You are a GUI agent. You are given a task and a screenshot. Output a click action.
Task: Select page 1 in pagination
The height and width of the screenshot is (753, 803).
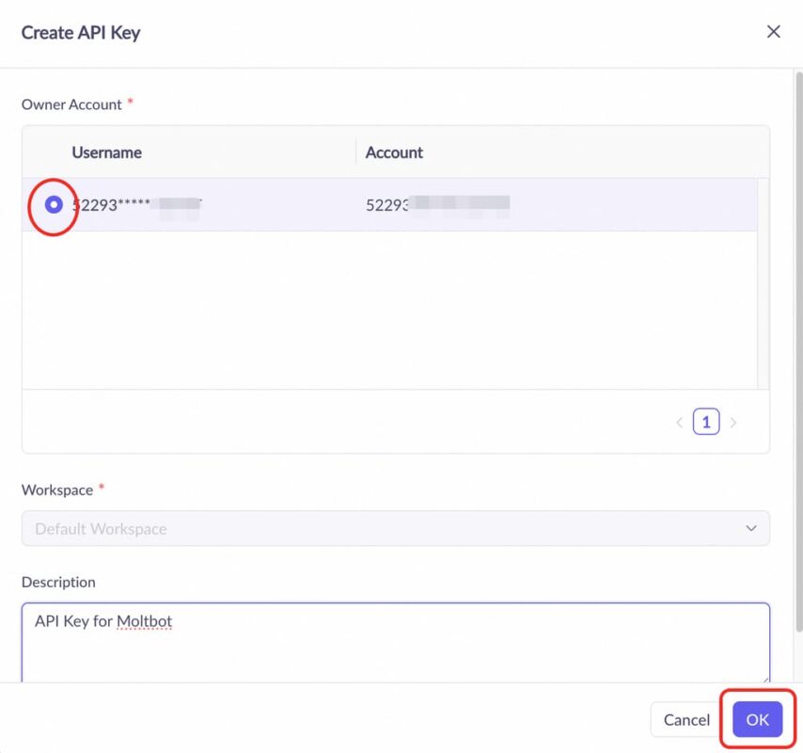[x=706, y=421]
